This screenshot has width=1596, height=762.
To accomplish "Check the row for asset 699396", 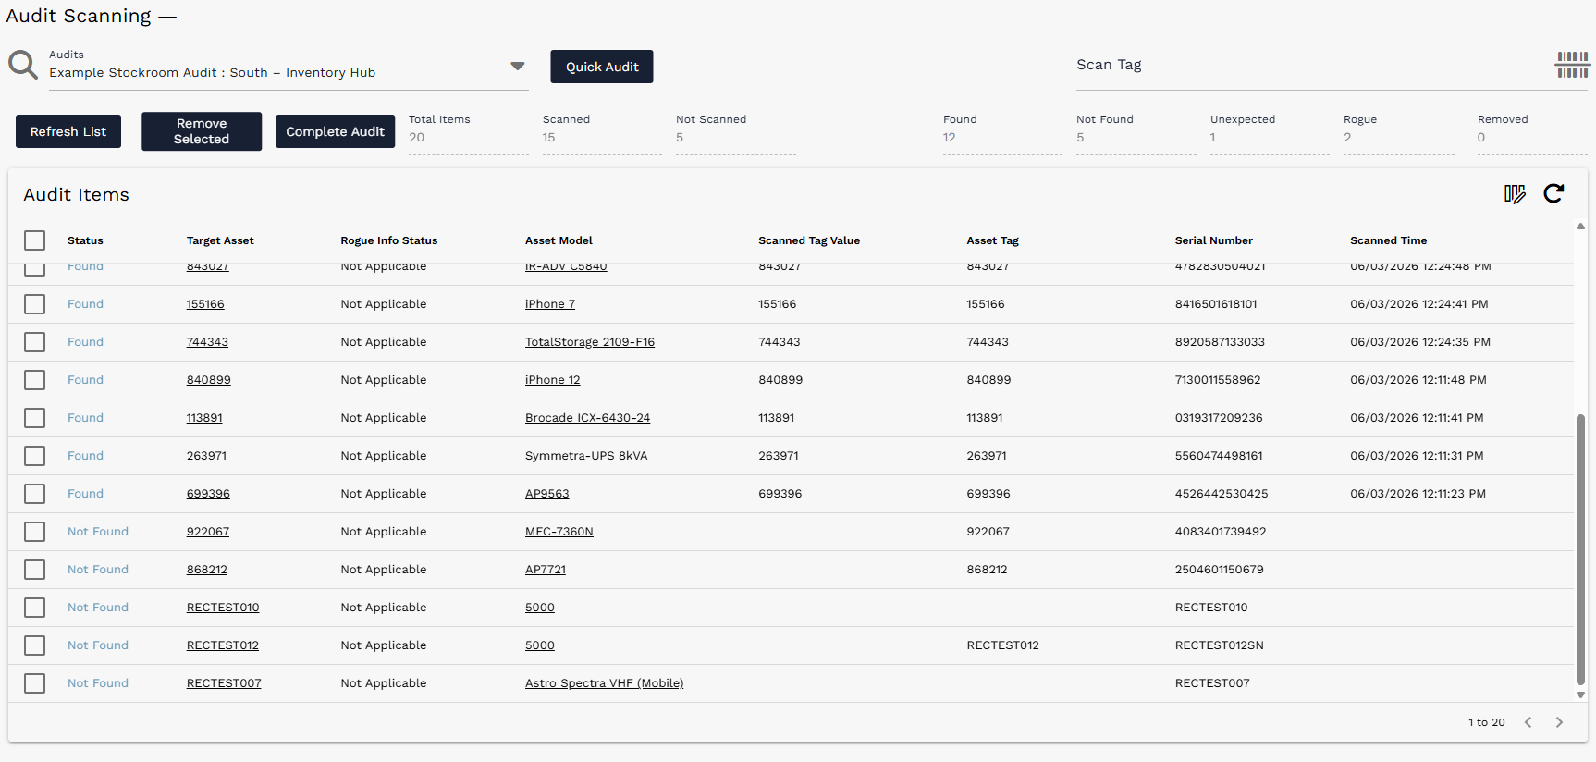I will click(35, 494).
